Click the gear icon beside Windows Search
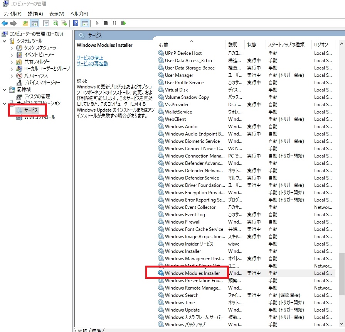Image resolution: width=345 pixels, height=332 pixels. (x=161, y=295)
